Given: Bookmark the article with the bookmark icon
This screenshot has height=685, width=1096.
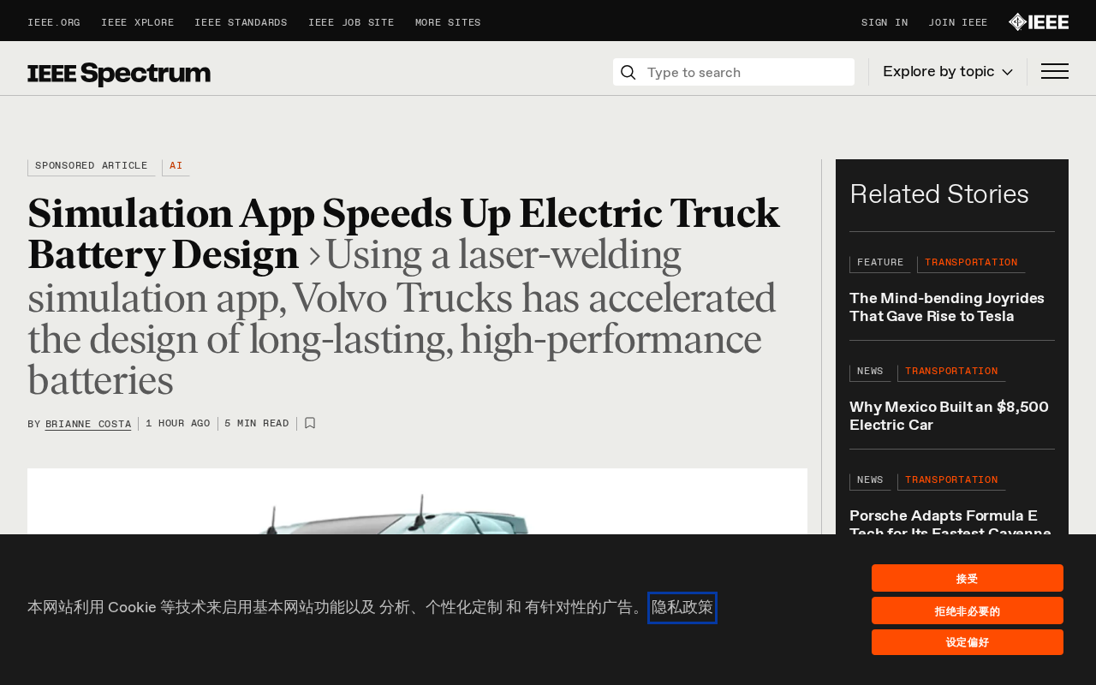Looking at the screenshot, I should point(310,423).
